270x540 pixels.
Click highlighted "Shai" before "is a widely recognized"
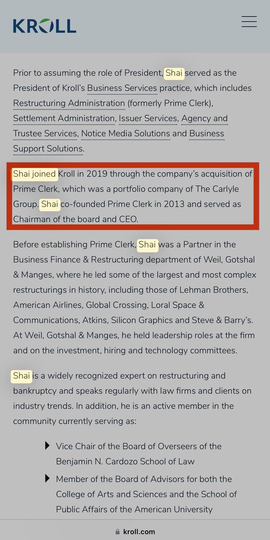(x=22, y=376)
